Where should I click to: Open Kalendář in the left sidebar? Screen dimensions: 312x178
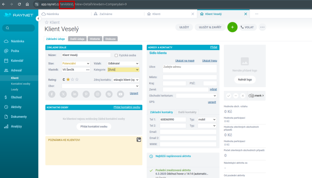point(17,61)
